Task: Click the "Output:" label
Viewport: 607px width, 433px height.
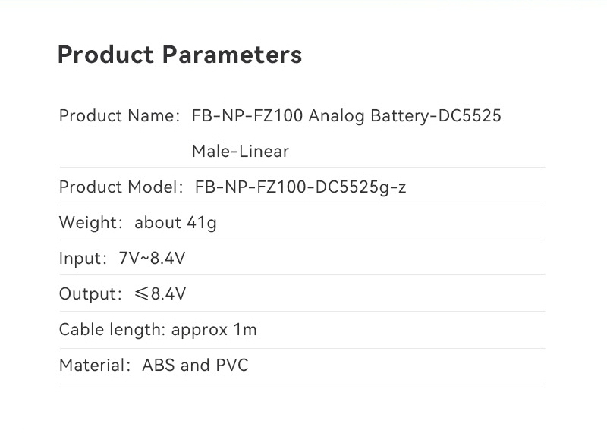Action: click(x=90, y=294)
